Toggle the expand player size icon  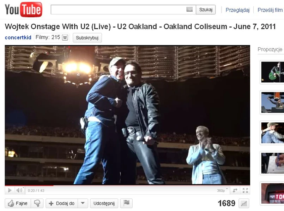[x=235, y=190]
